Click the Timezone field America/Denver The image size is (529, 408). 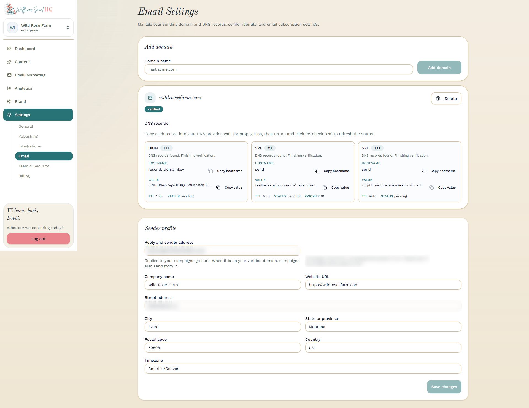(x=303, y=369)
